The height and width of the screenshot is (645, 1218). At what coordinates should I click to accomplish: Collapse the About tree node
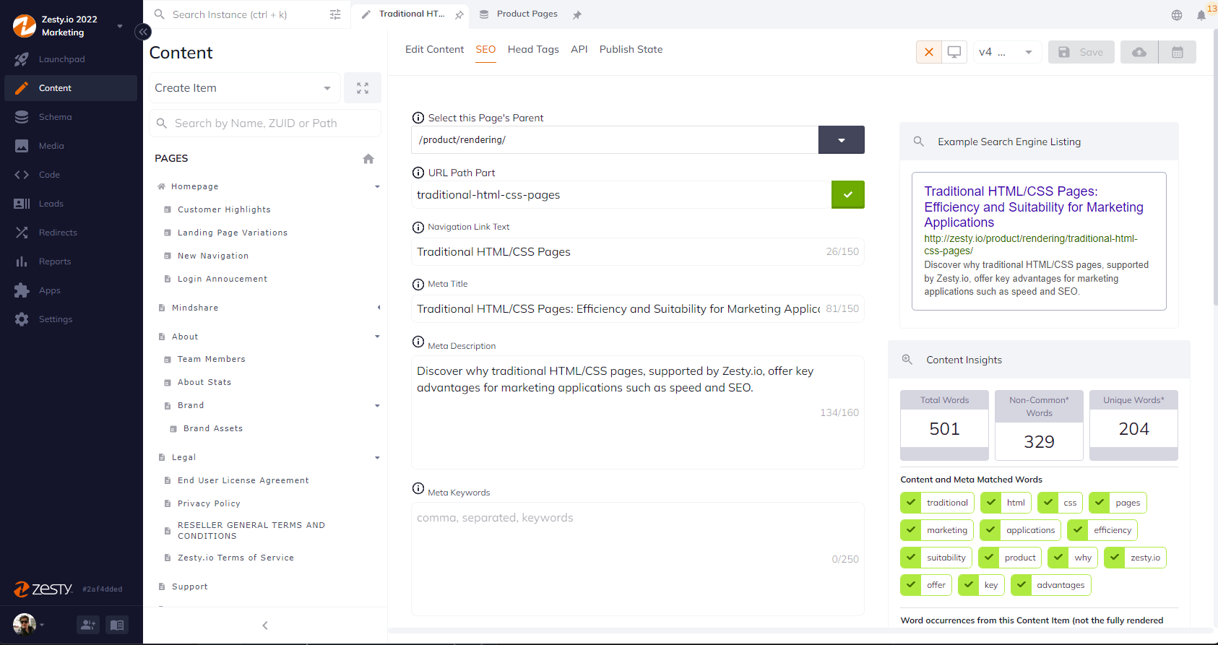pos(377,337)
